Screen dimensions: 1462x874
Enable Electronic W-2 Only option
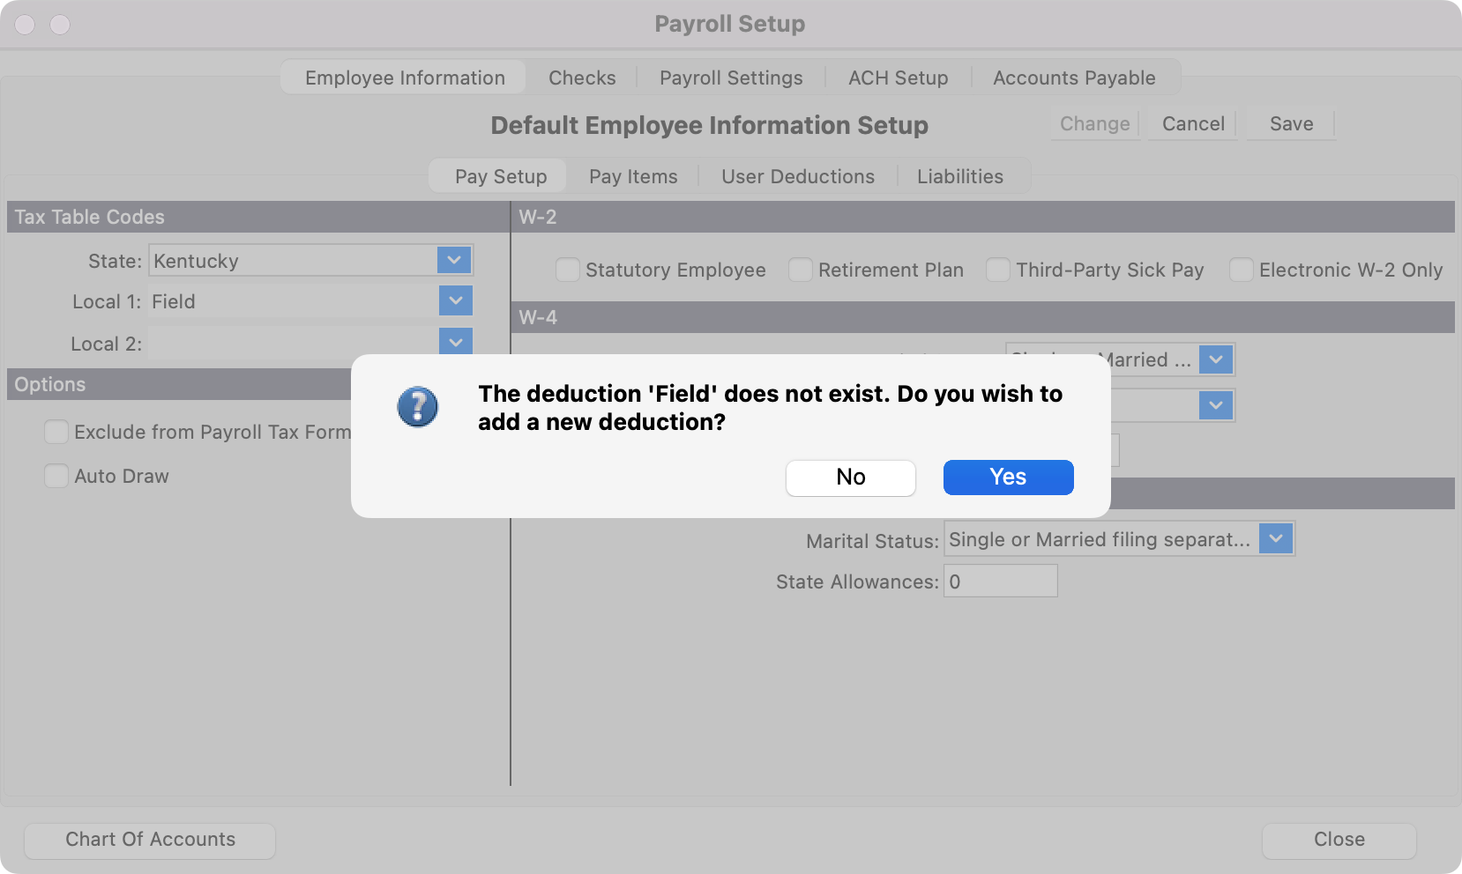click(x=1242, y=270)
